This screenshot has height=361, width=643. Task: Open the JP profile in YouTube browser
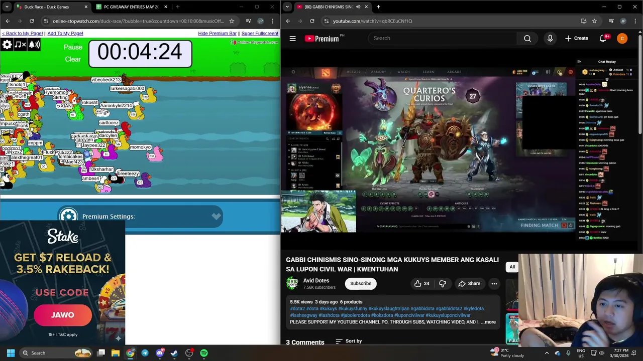pyautogui.click(x=623, y=21)
